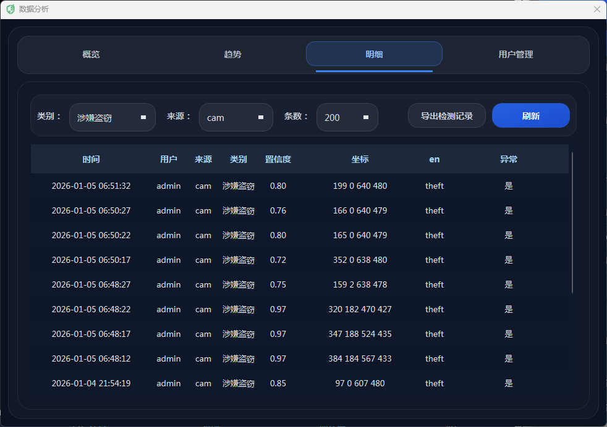
Task: Select the timestamp 2026-01-05 06:50:22
Action: 91,235
